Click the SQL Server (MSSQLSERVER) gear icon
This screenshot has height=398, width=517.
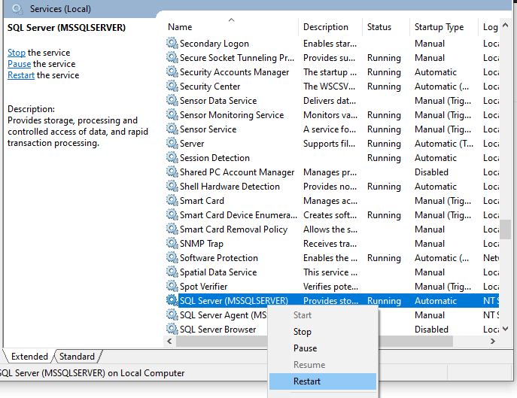click(172, 300)
